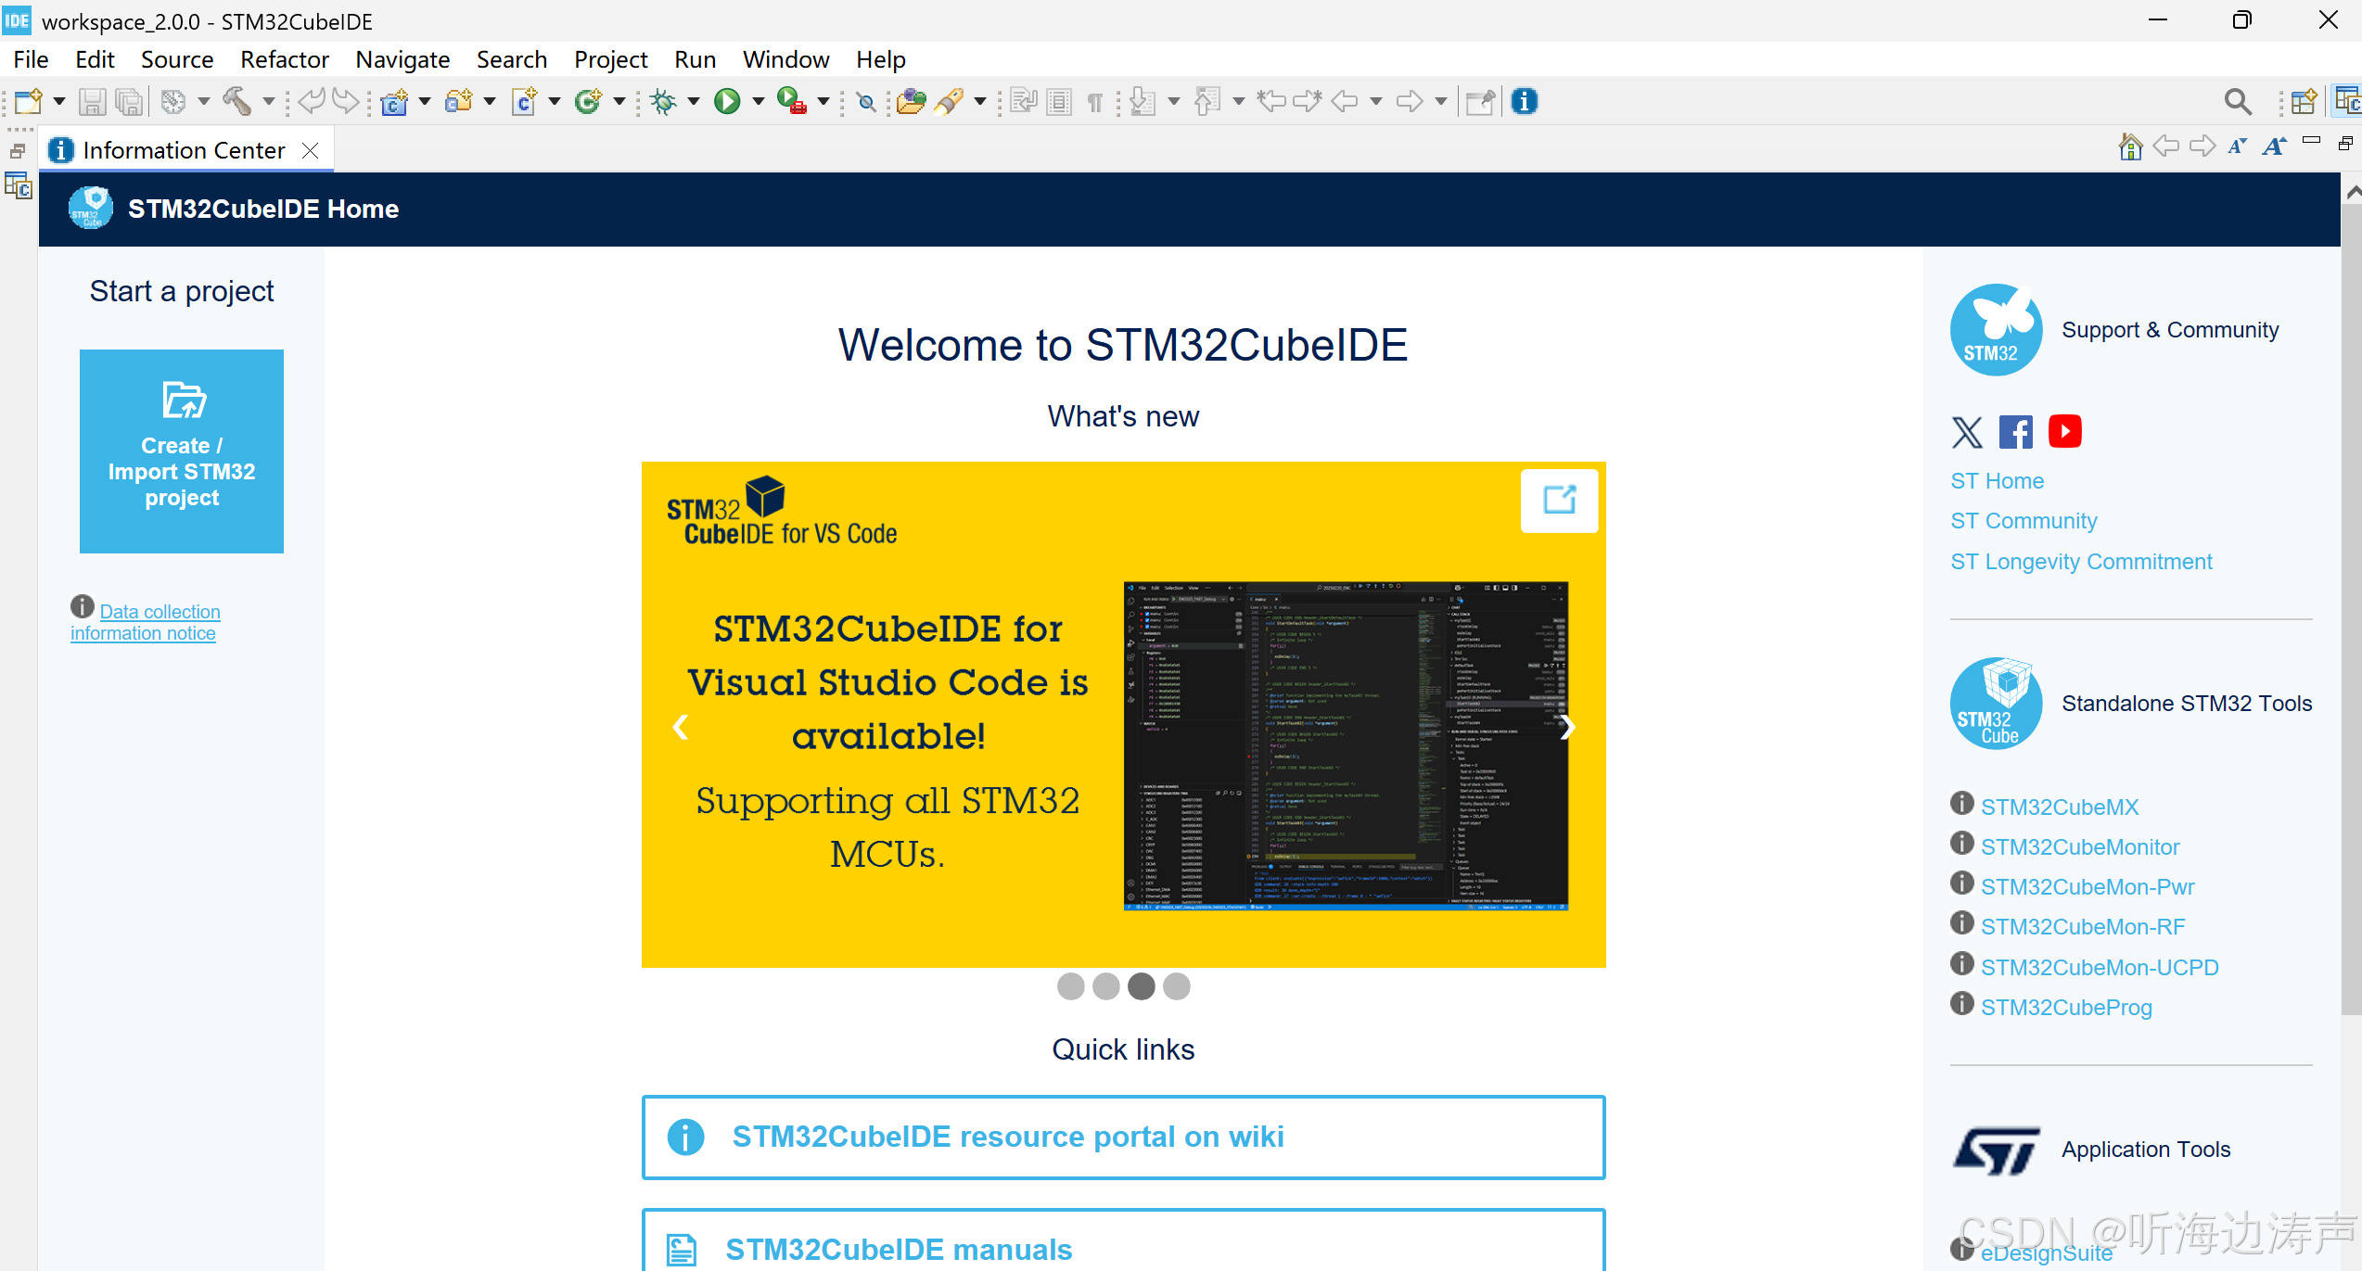Open banner in external browser icon

1559,501
